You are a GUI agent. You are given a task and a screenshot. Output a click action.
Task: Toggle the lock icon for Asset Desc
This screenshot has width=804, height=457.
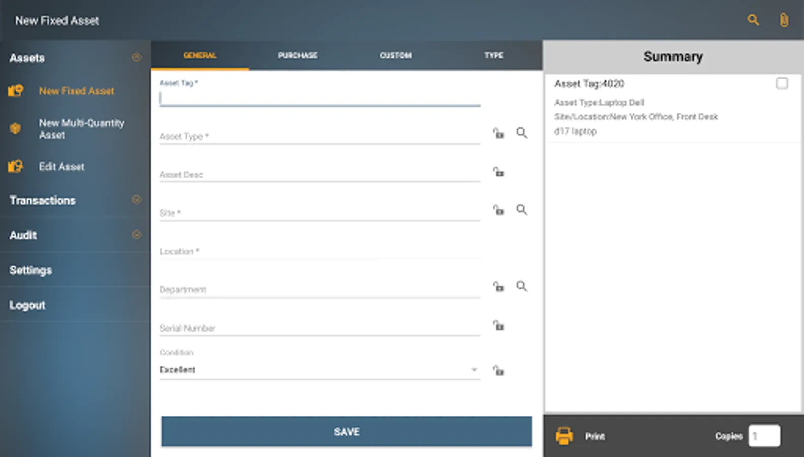tap(498, 172)
